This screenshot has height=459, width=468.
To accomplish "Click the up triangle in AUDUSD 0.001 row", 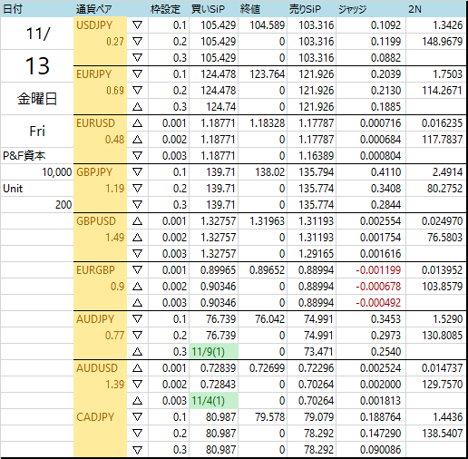I will (137, 368).
